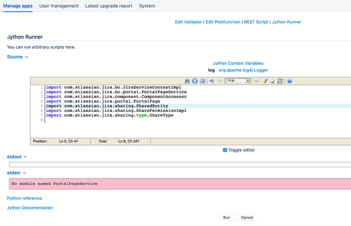Click the eraser reset highlight icon
The image size is (351, 226).
point(272,81)
